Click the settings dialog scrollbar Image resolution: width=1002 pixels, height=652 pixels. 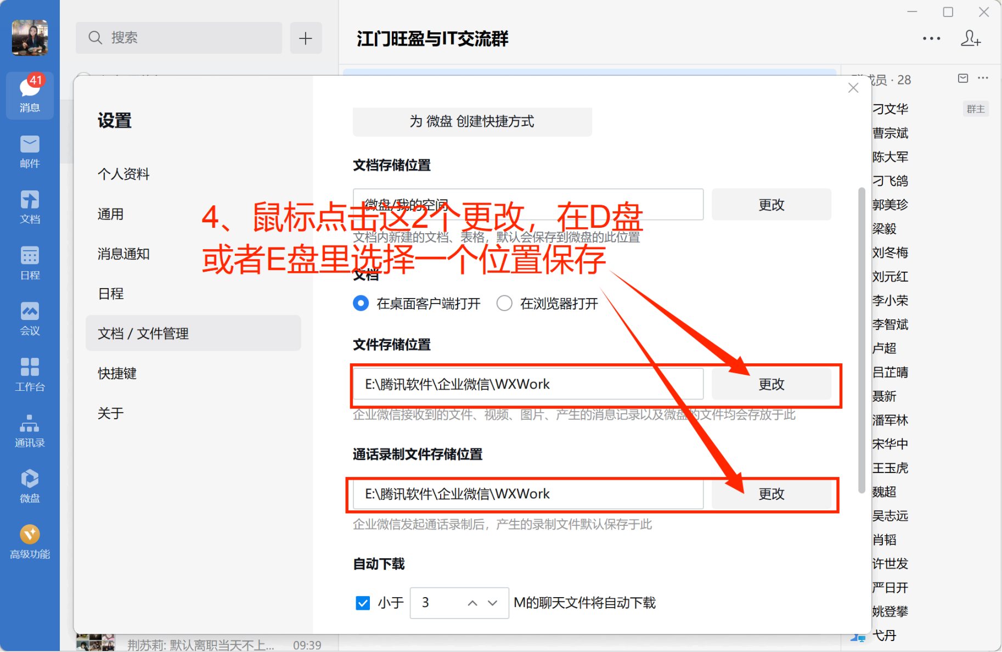point(862,340)
